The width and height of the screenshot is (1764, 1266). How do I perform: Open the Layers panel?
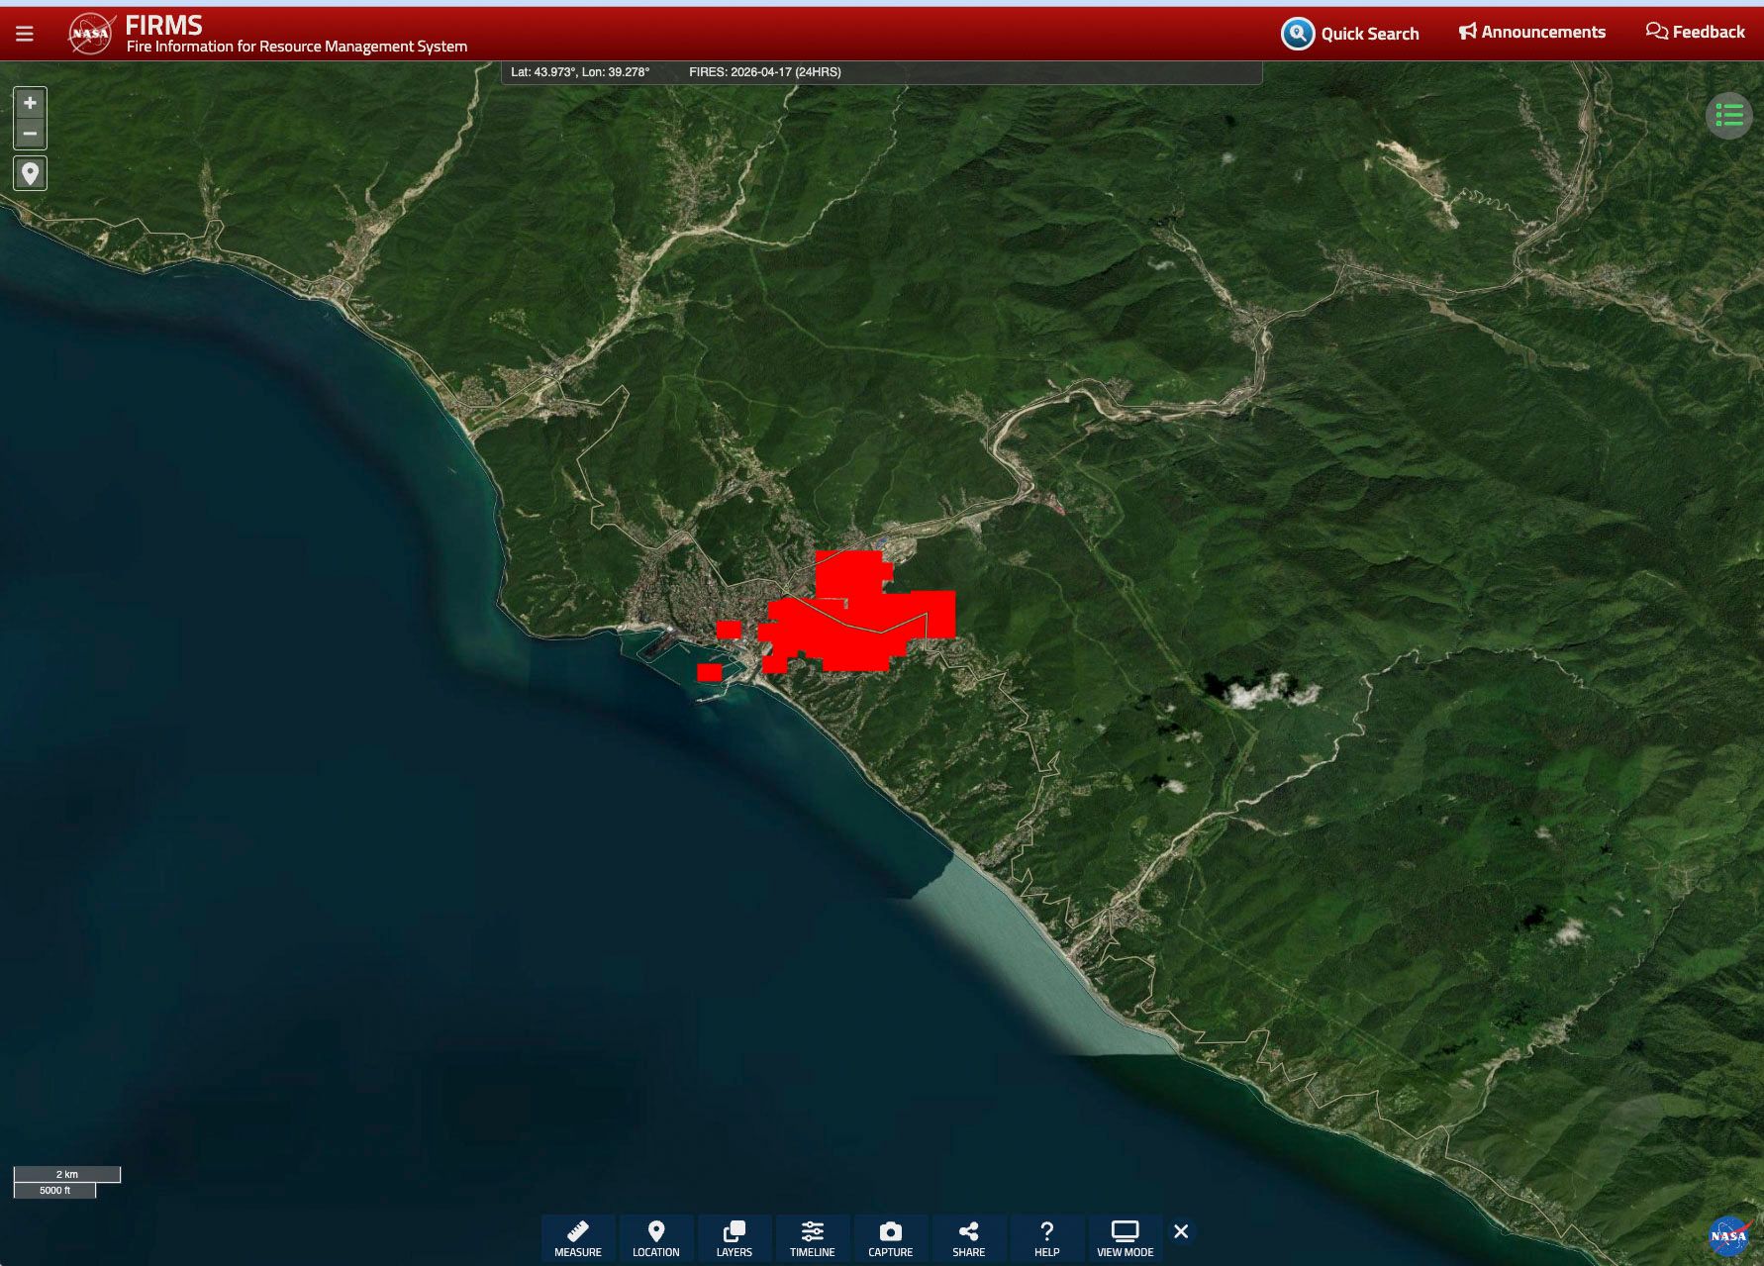(735, 1238)
